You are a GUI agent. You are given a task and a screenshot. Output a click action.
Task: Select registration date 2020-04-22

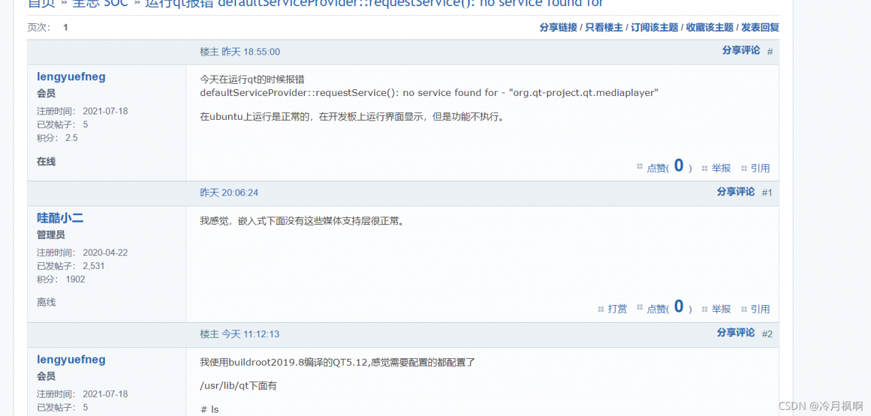(x=105, y=253)
